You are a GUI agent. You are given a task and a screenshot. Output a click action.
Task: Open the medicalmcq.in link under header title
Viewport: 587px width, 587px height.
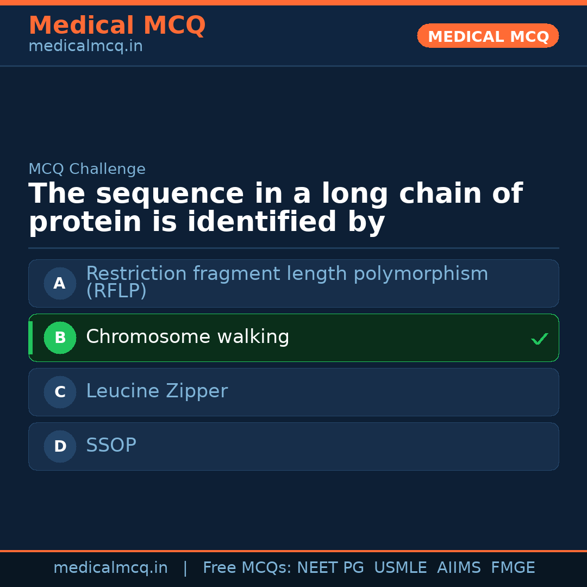(85, 47)
